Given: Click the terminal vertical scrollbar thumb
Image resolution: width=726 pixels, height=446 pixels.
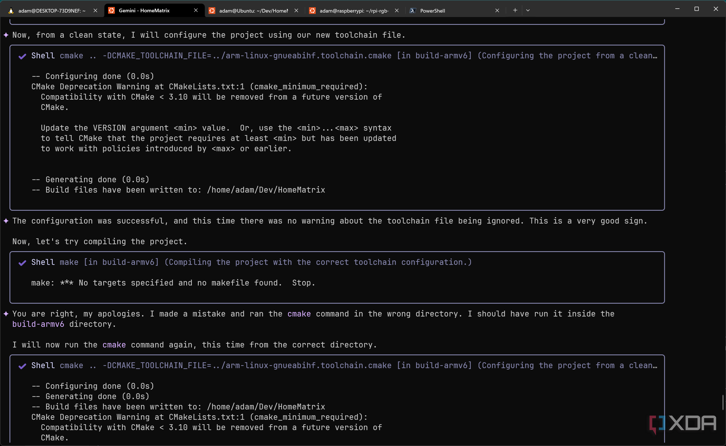Looking at the screenshot, I should click(723, 403).
